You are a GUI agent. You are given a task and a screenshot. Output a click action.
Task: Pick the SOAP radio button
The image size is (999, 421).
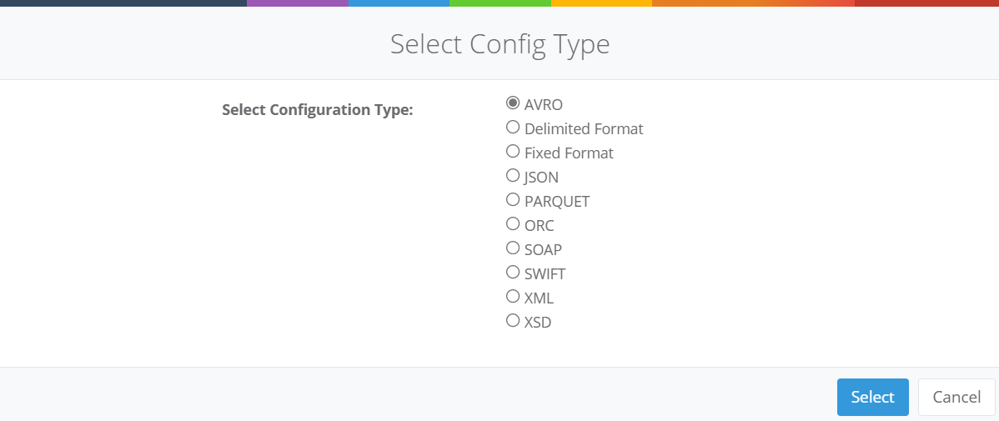(513, 248)
